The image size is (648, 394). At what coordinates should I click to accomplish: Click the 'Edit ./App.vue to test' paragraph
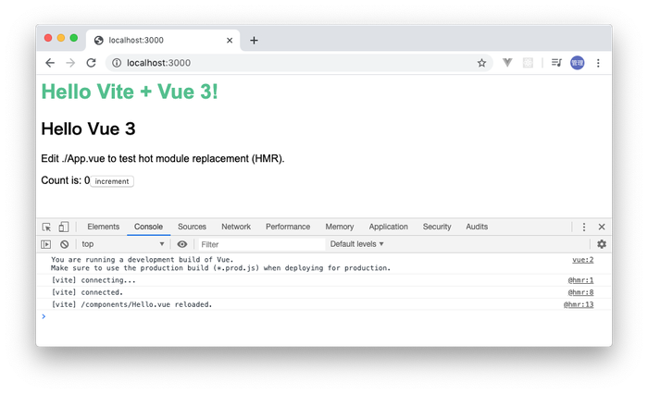pyautogui.click(x=163, y=158)
